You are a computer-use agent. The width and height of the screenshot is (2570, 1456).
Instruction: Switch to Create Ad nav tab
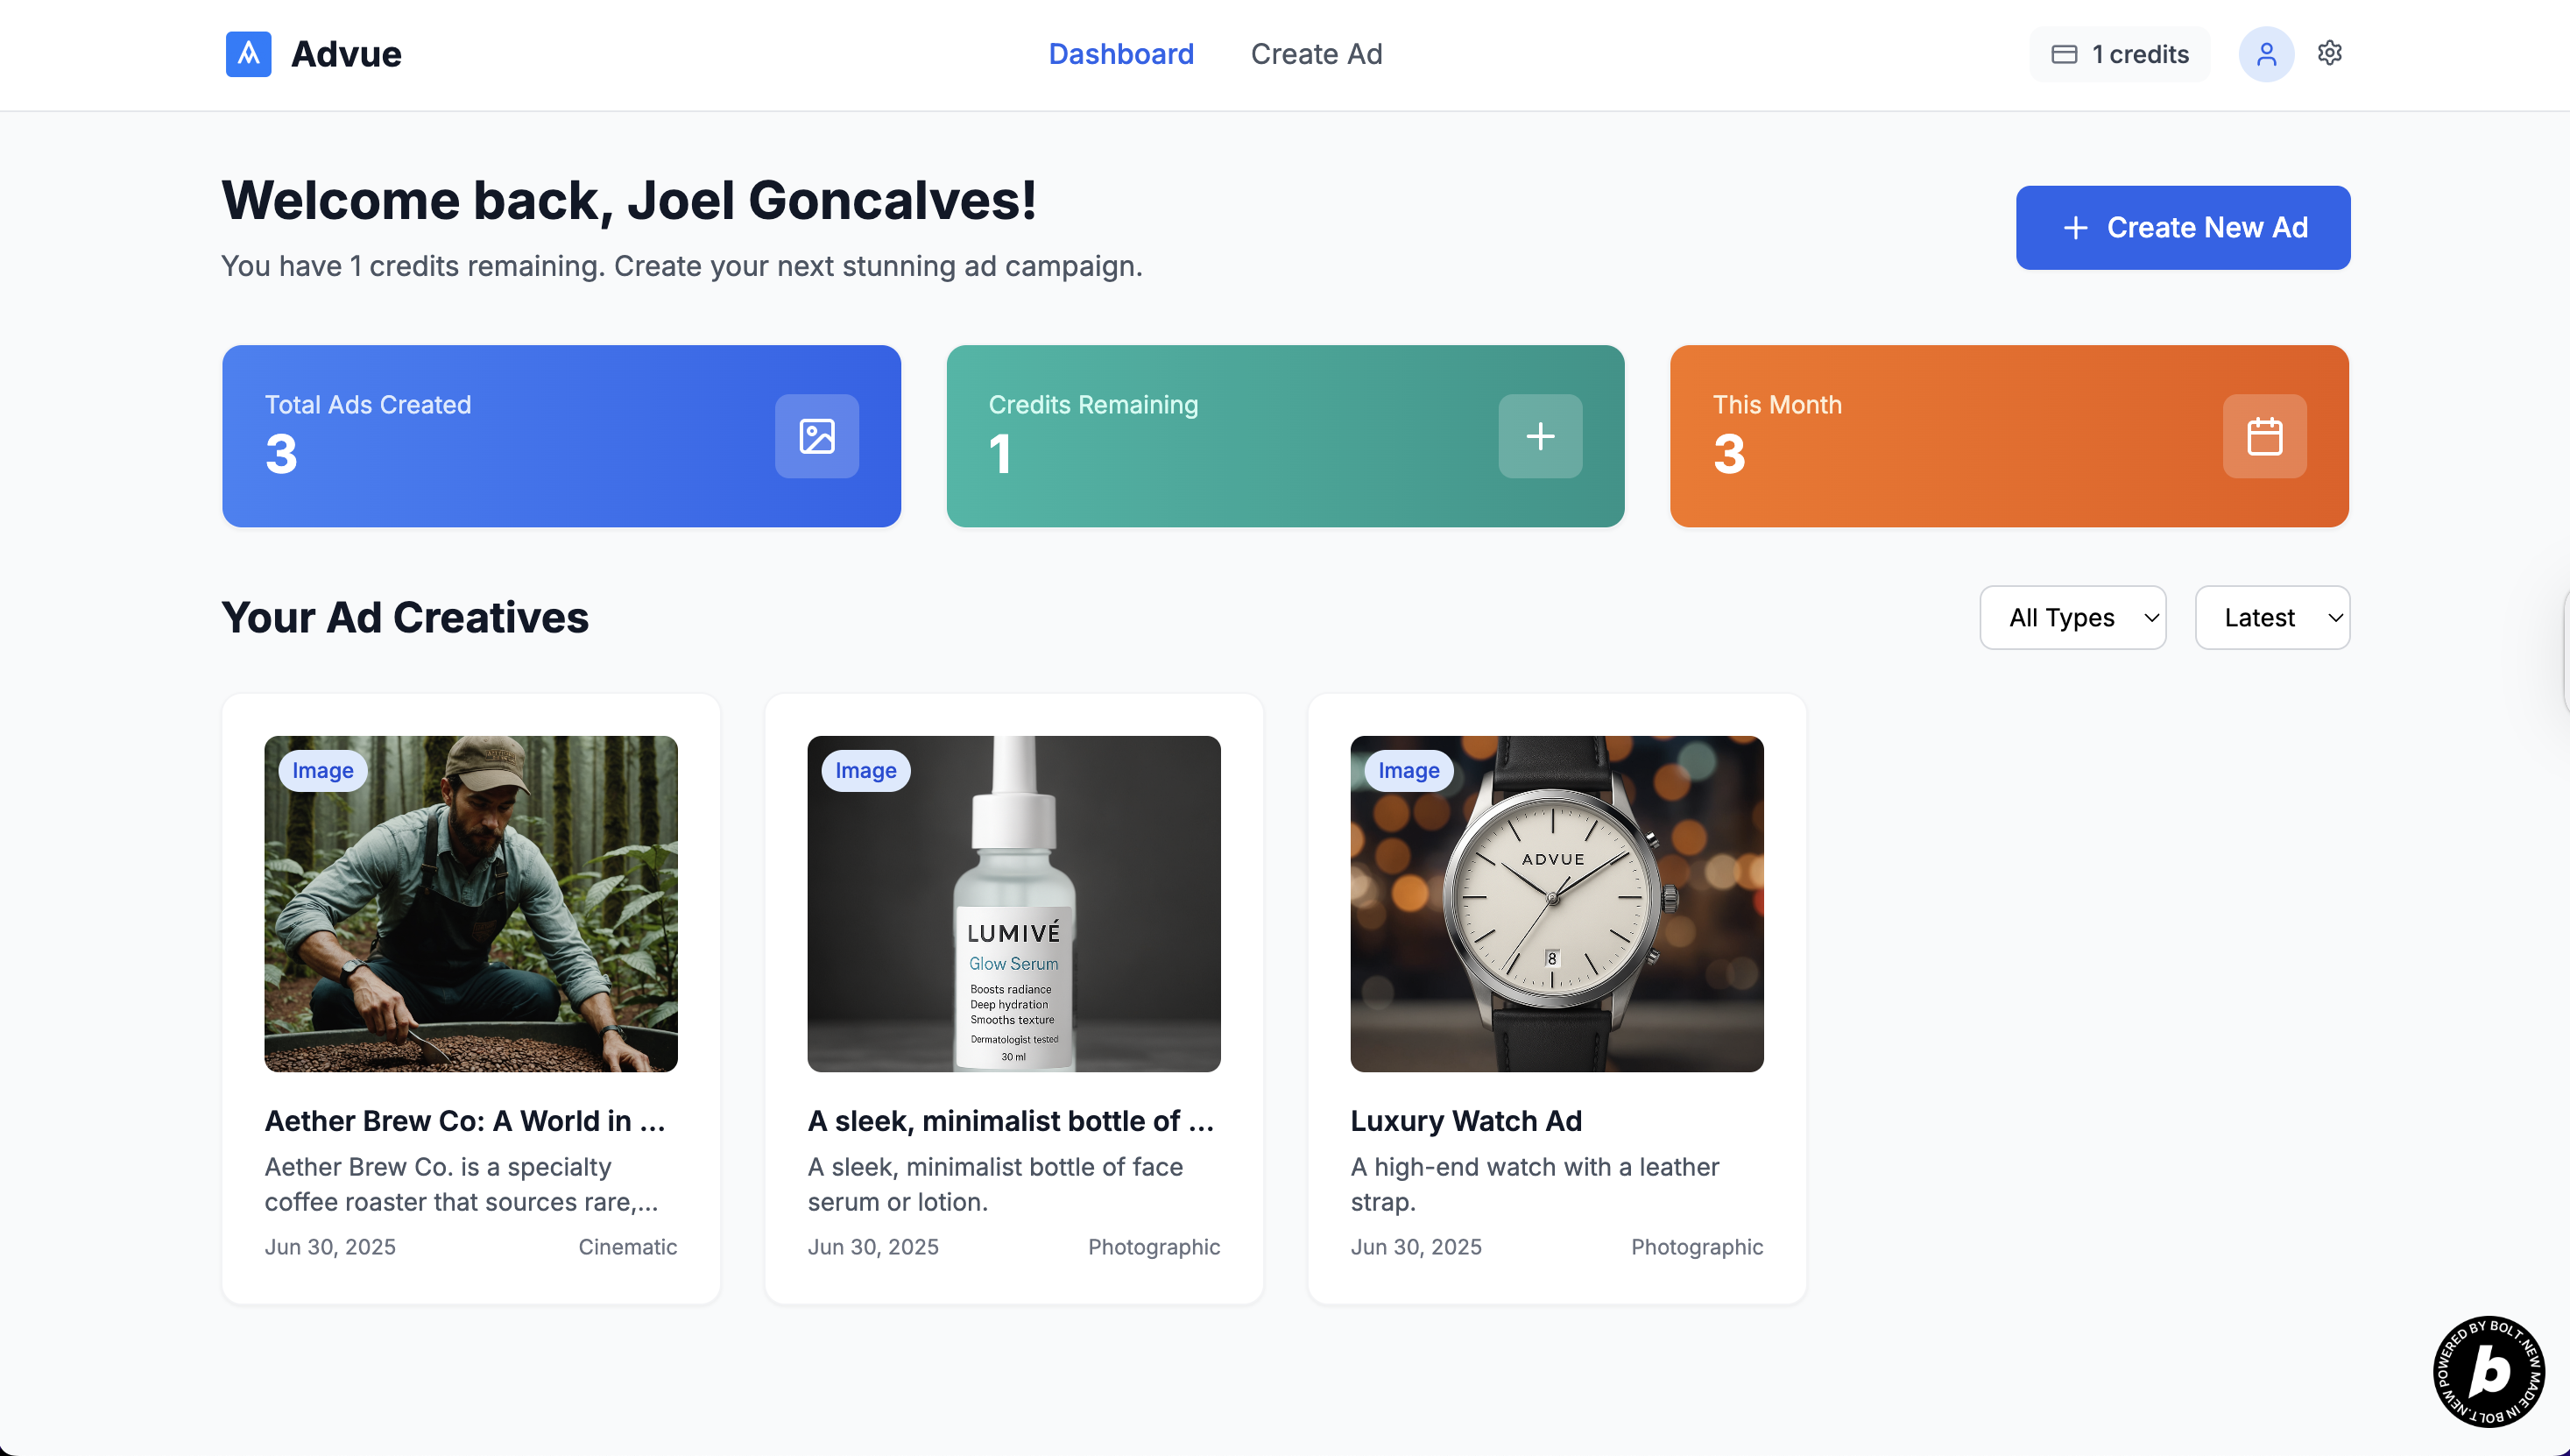1316,54
